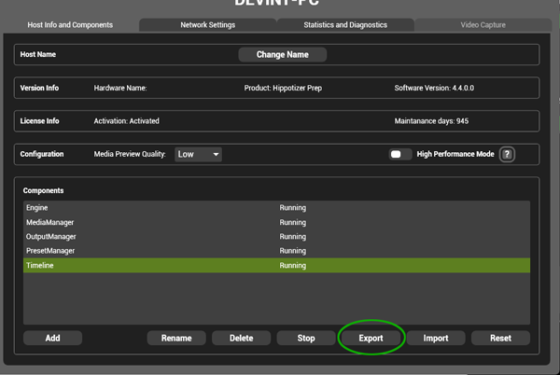Open the Network Settings tab
560x375 pixels.
point(207,25)
